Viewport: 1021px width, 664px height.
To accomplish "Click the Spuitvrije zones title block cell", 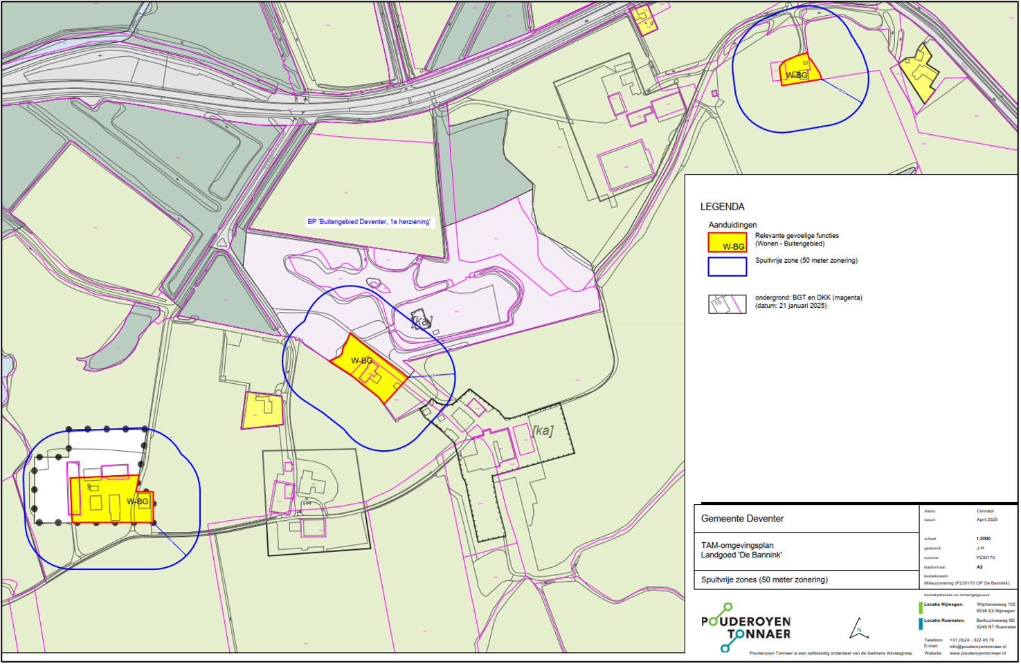I will pyautogui.click(x=764, y=580).
